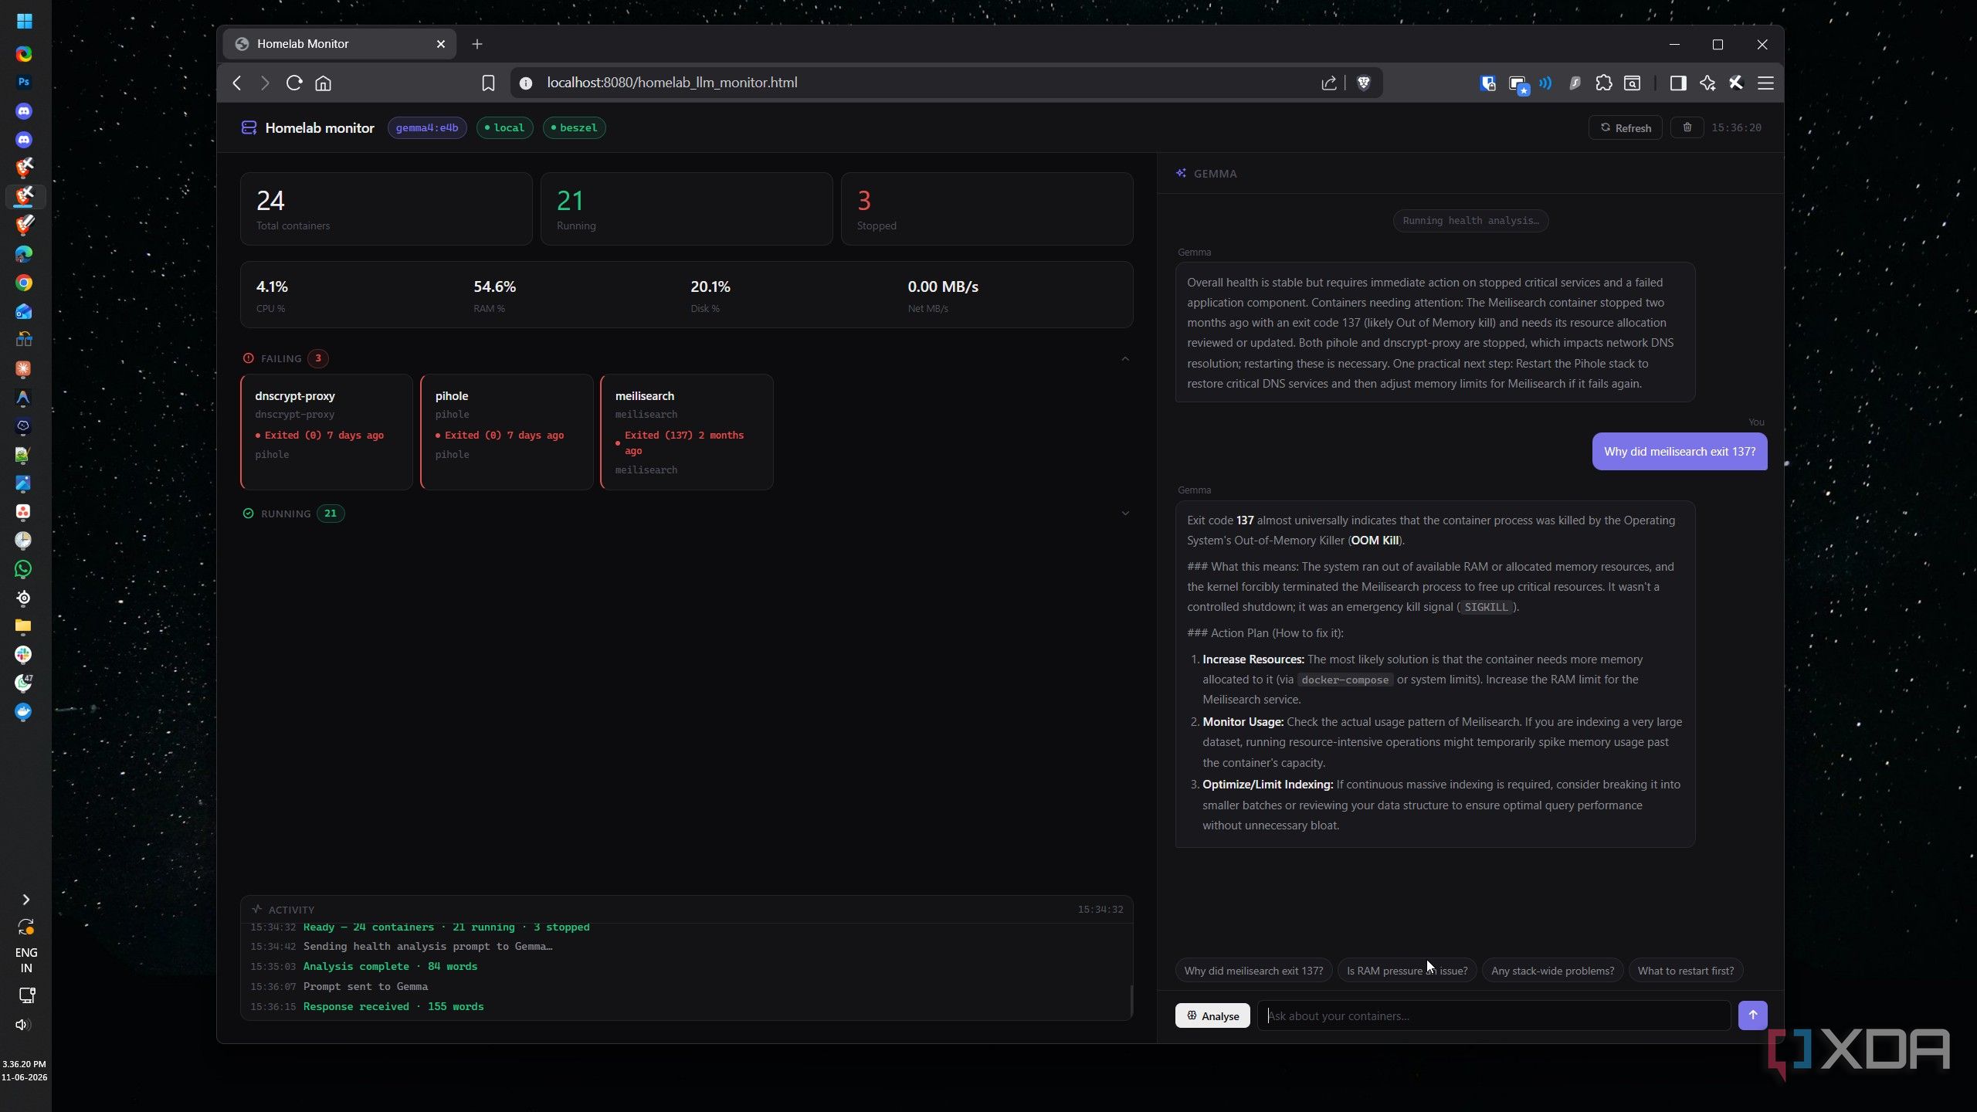This screenshot has height=1112, width=1977.
Task: Click the local status badge
Action: point(504,127)
